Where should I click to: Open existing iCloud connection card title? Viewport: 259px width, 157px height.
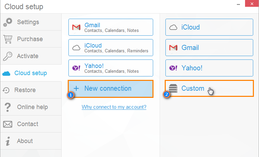coord(93,46)
